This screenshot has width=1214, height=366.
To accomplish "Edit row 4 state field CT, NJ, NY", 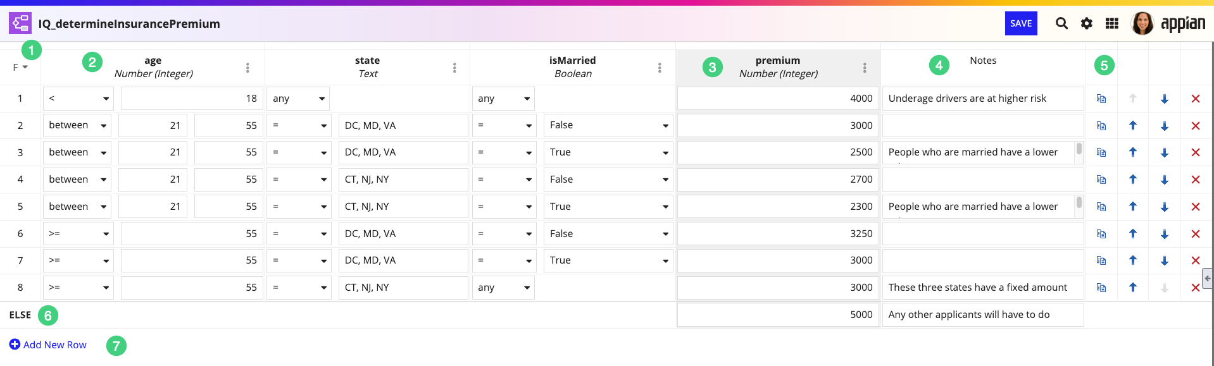I will [403, 180].
